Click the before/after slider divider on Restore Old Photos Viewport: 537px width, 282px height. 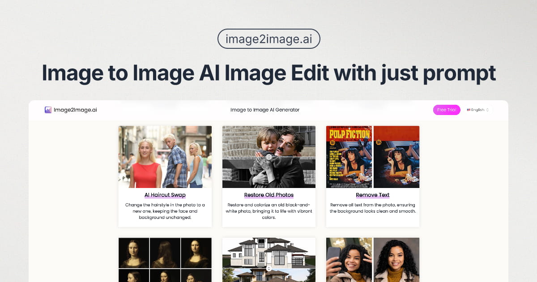pos(268,157)
